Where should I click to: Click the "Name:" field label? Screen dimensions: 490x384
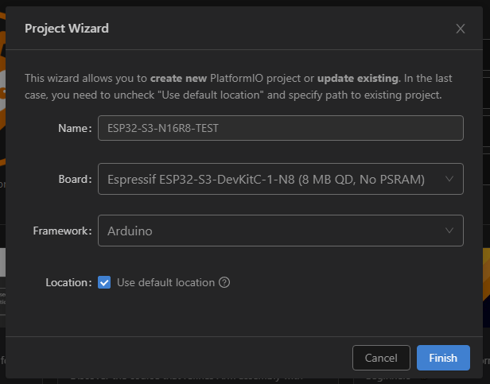[75, 128]
